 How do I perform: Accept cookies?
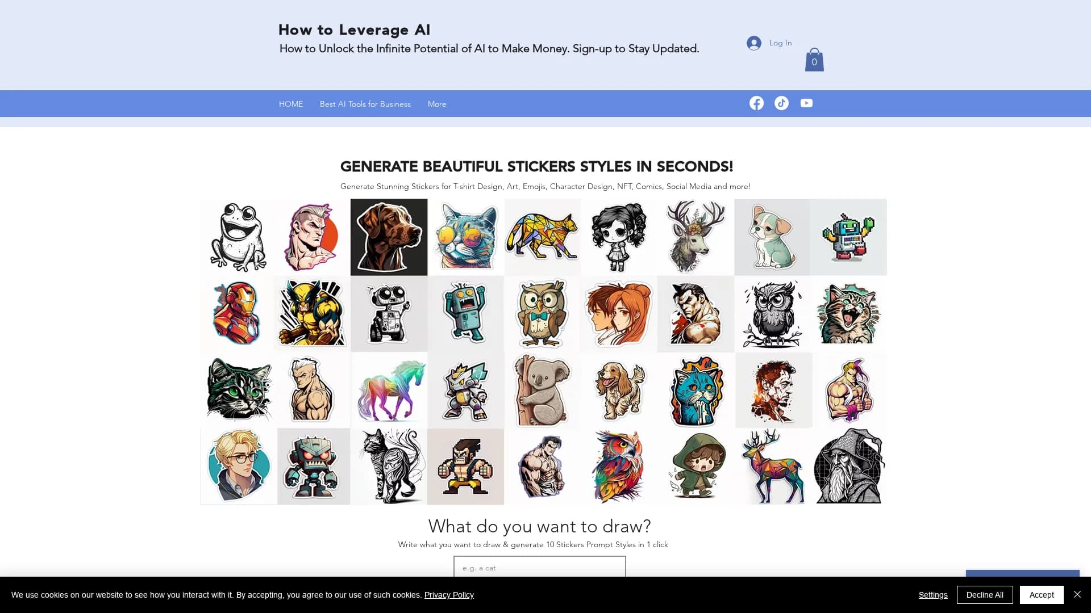tap(1042, 595)
